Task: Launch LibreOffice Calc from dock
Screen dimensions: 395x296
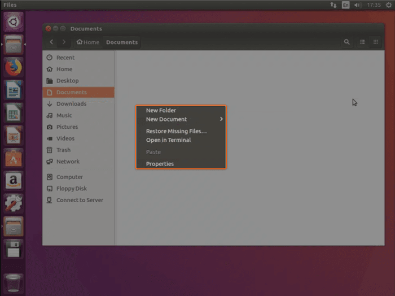Action: pyautogui.click(x=14, y=113)
